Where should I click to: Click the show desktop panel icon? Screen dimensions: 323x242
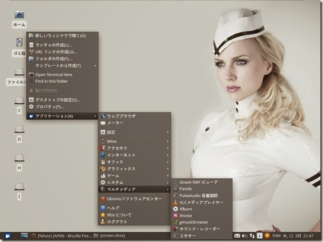pos(24,236)
